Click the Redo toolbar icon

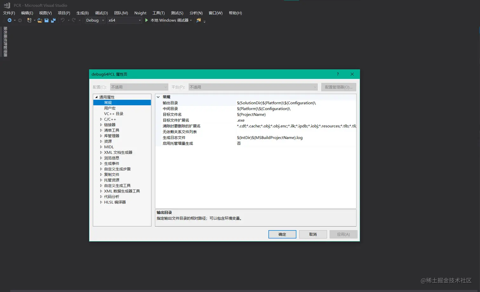(74, 20)
